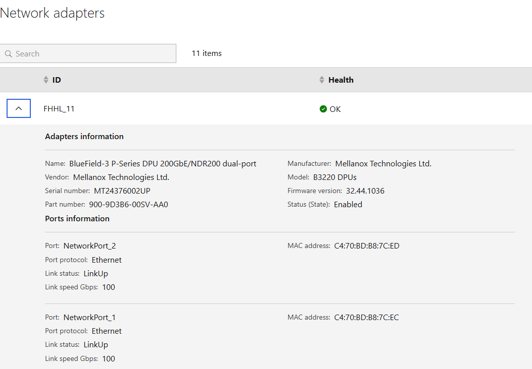The width and height of the screenshot is (532, 369).
Task: Focus the Search input field
Action: 93,54
